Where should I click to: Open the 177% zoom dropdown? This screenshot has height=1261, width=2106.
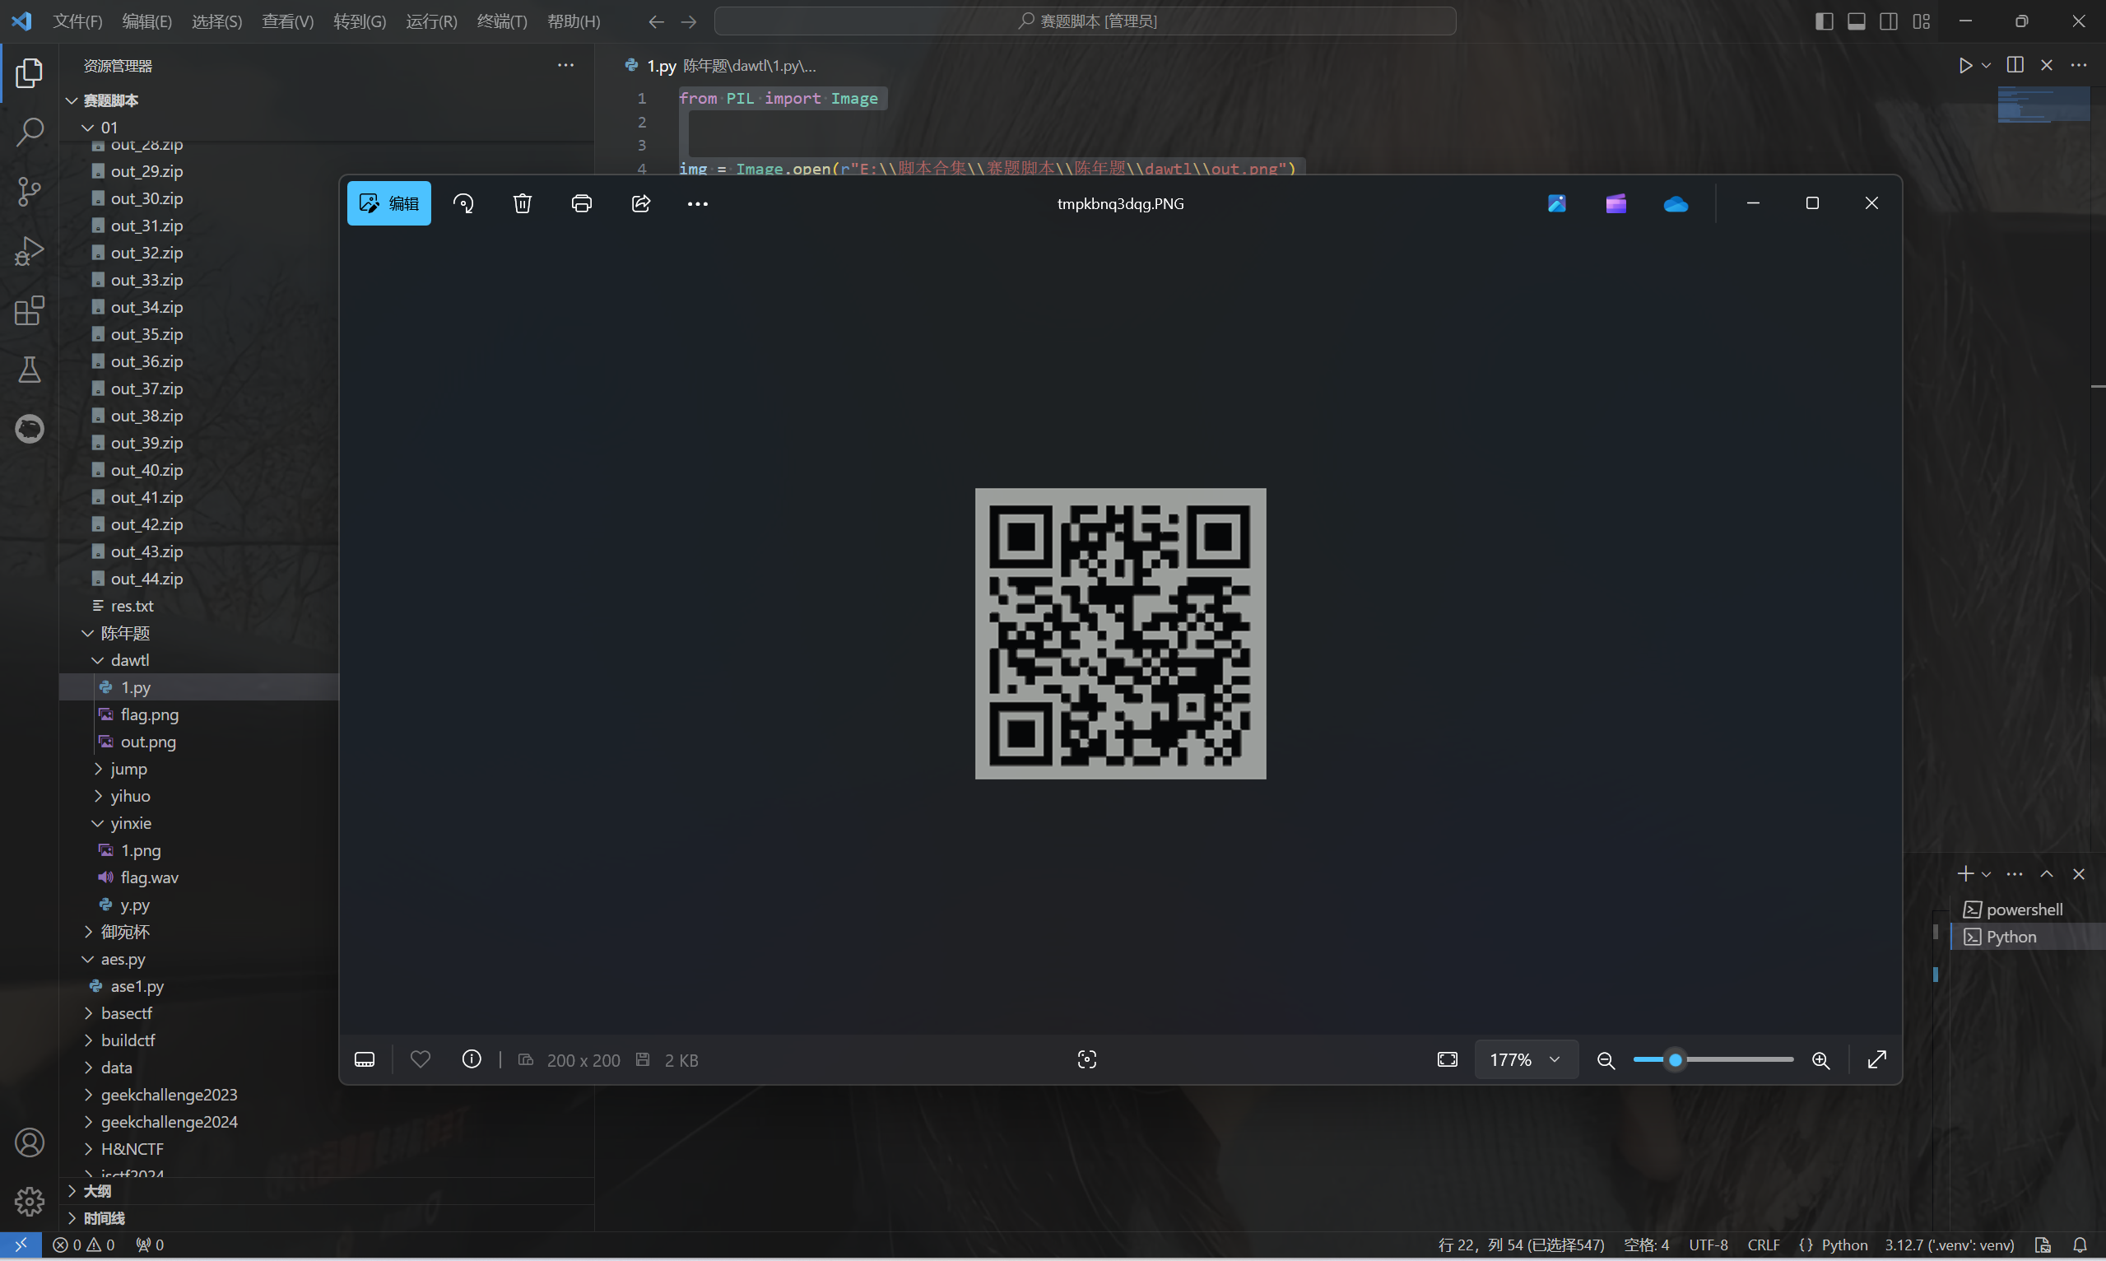pyautogui.click(x=1526, y=1059)
